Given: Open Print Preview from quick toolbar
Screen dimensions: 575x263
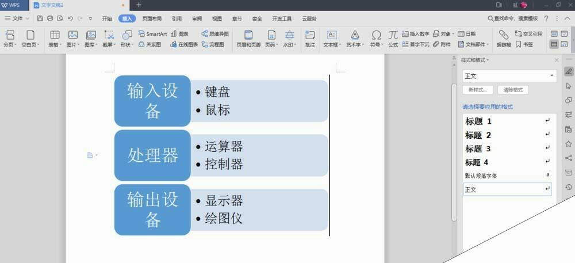Looking at the screenshot, I should pos(60,18).
